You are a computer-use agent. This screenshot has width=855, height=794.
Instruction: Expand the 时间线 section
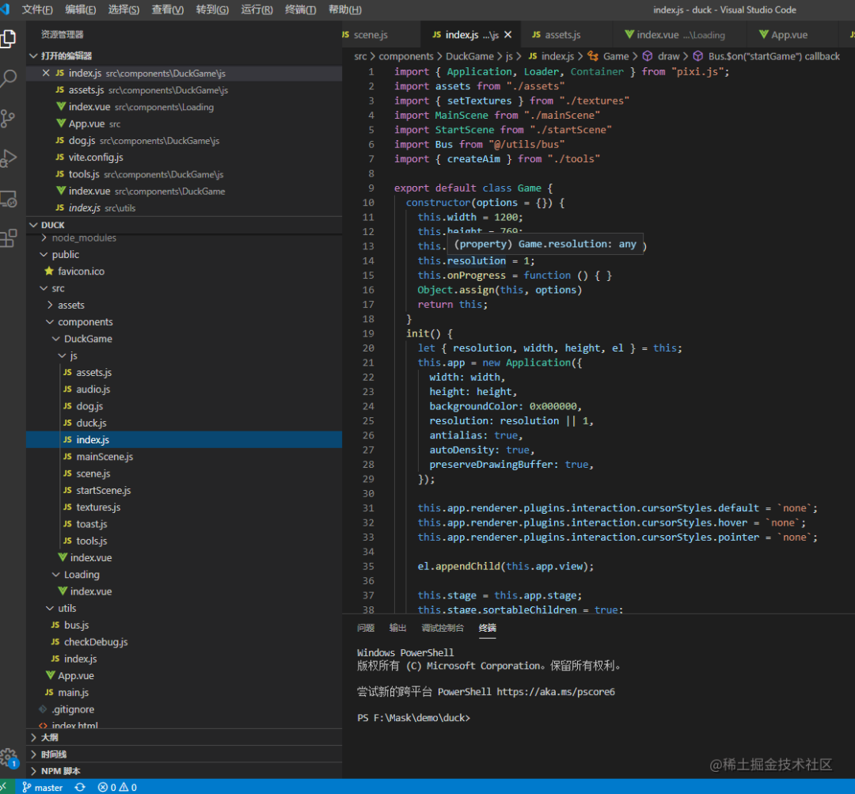coord(54,754)
